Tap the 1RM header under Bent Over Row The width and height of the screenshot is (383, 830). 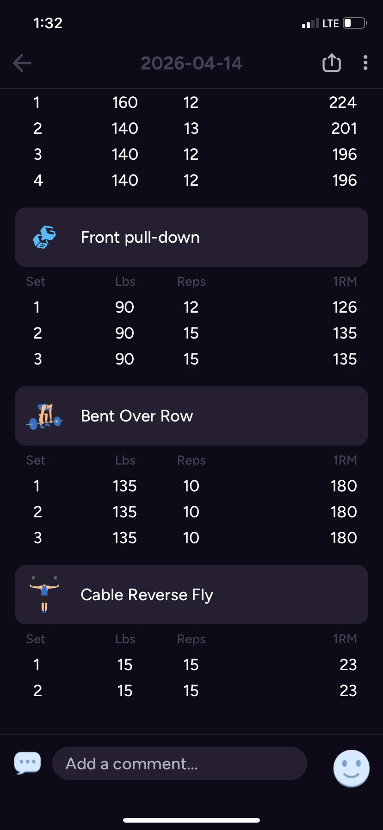pos(345,460)
